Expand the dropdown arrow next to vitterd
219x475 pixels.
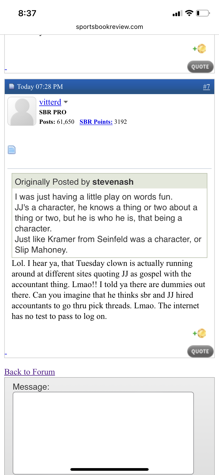[66, 102]
